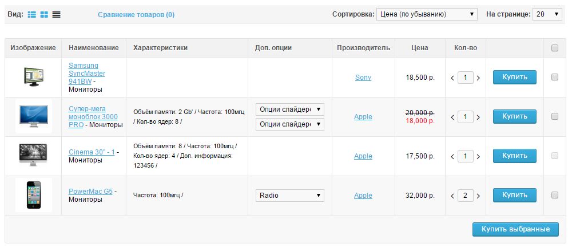The width and height of the screenshot is (572, 248).
Task: Open Сравнение товаров (0) link
Action: 136,15
